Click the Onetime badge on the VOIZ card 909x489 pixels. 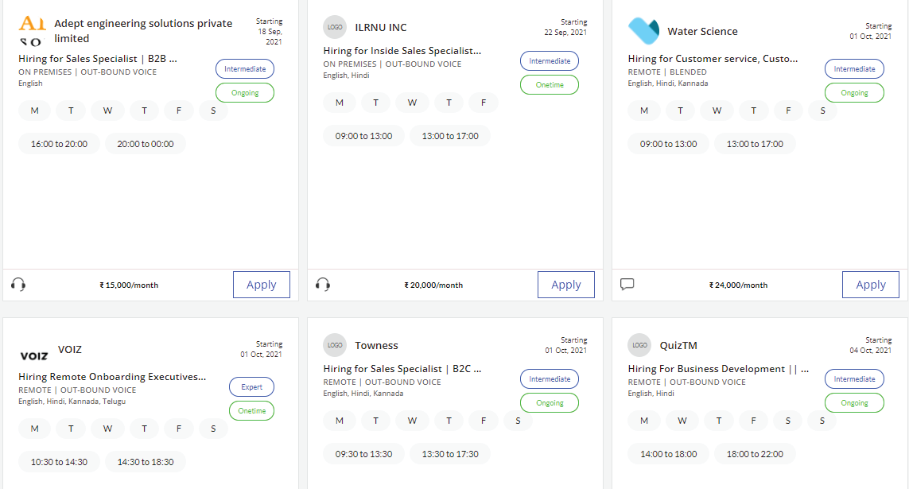click(x=251, y=411)
